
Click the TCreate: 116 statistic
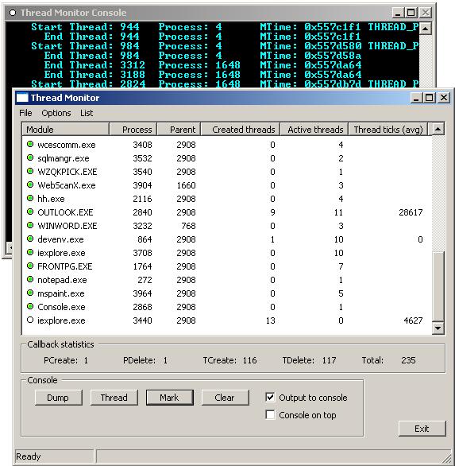pos(229,360)
